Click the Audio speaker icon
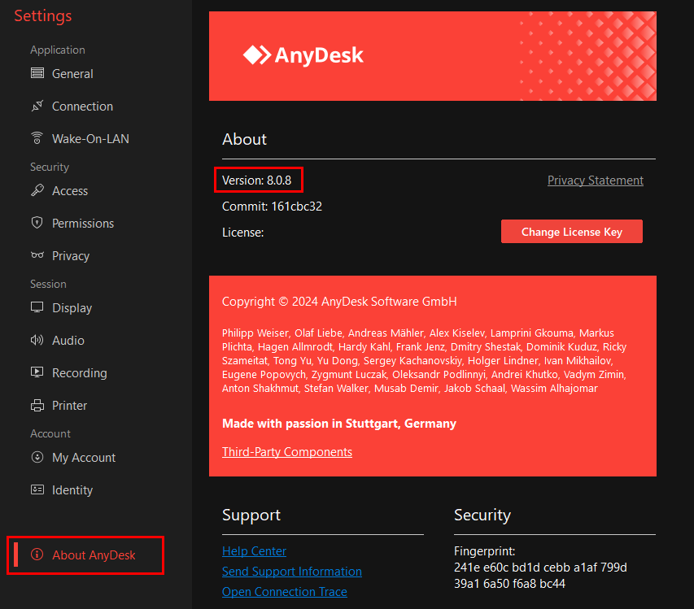 coord(37,340)
